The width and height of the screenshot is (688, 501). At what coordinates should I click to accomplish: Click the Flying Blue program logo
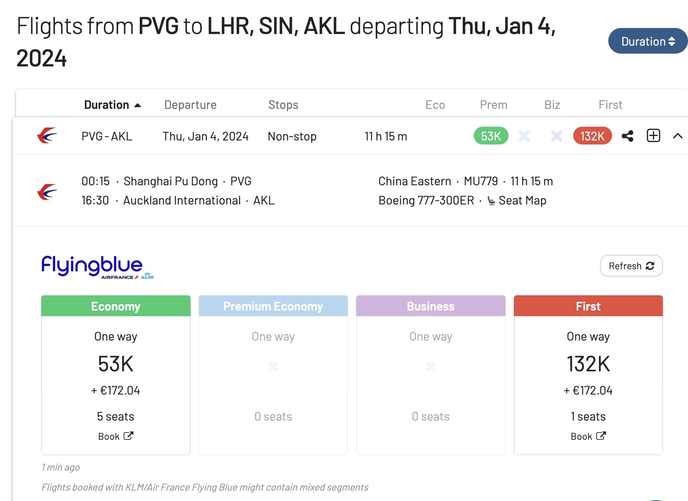point(97,267)
